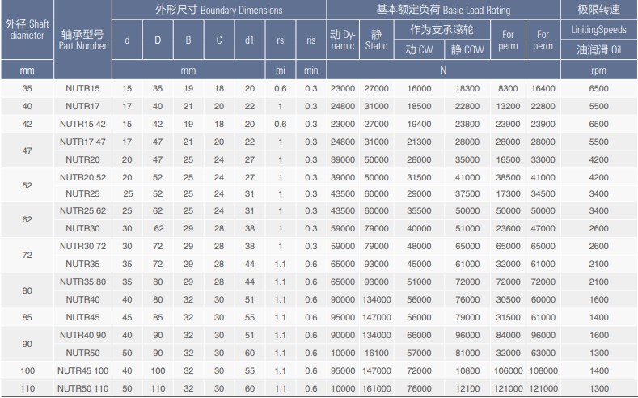Image resolution: width=638 pixels, height=398 pixels.
Task: Select value 19400 in the NUTR15 42 row
Action: click(x=419, y=124)
